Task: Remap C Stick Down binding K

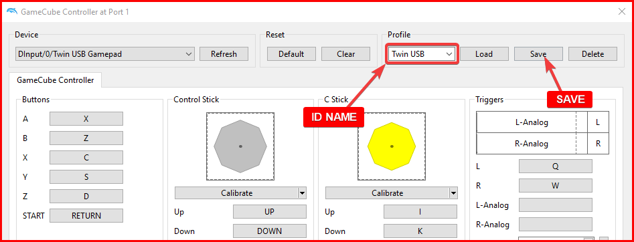Action: pyautogui.click(x=420, y=231)
